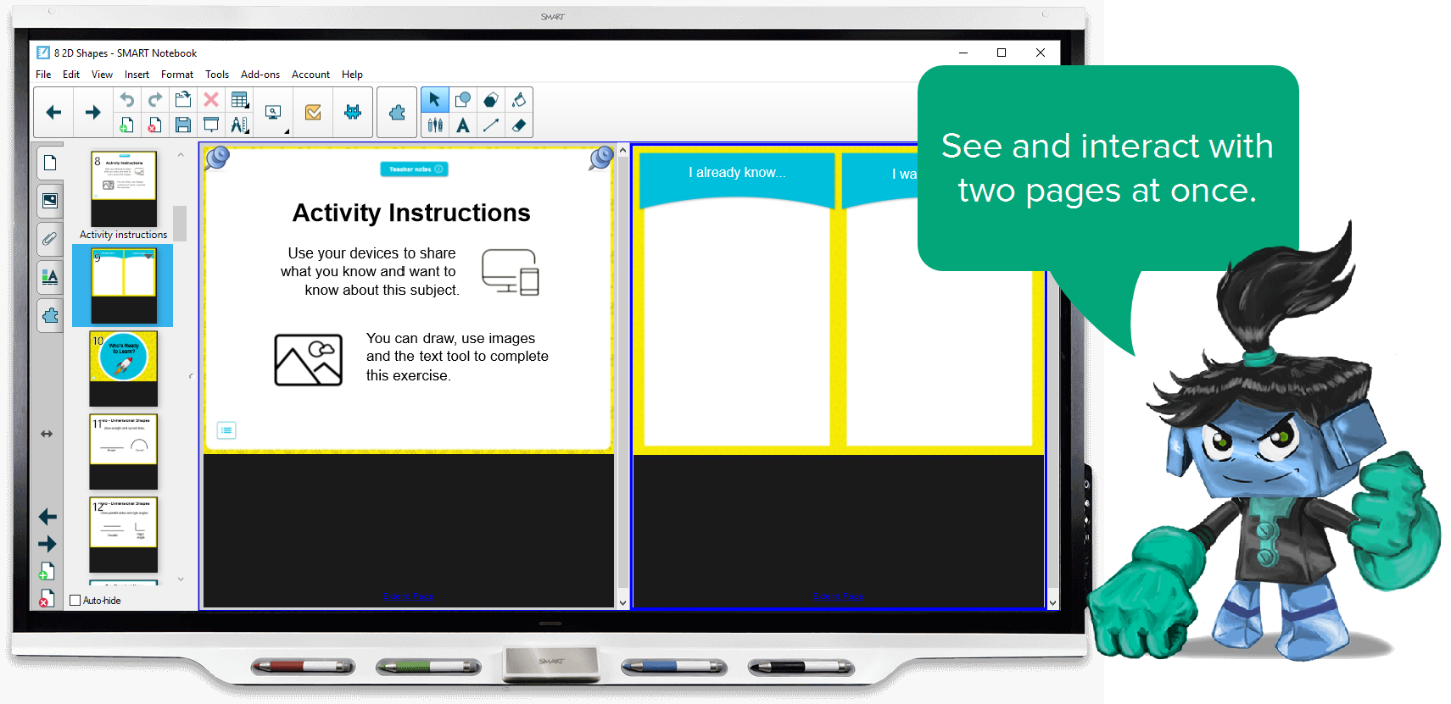Click the Redo icon

pos(154,100)
